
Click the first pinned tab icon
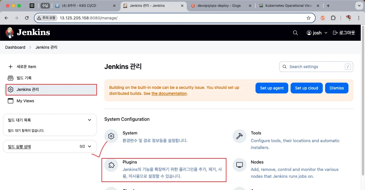coord(32,6)
